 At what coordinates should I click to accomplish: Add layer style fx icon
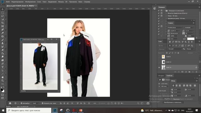[x=179, y=72]
